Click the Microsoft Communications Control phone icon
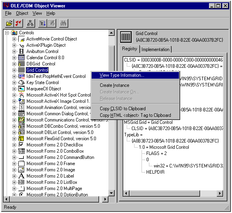This screenshot has width=232, height=213. [x=21, y=120]
